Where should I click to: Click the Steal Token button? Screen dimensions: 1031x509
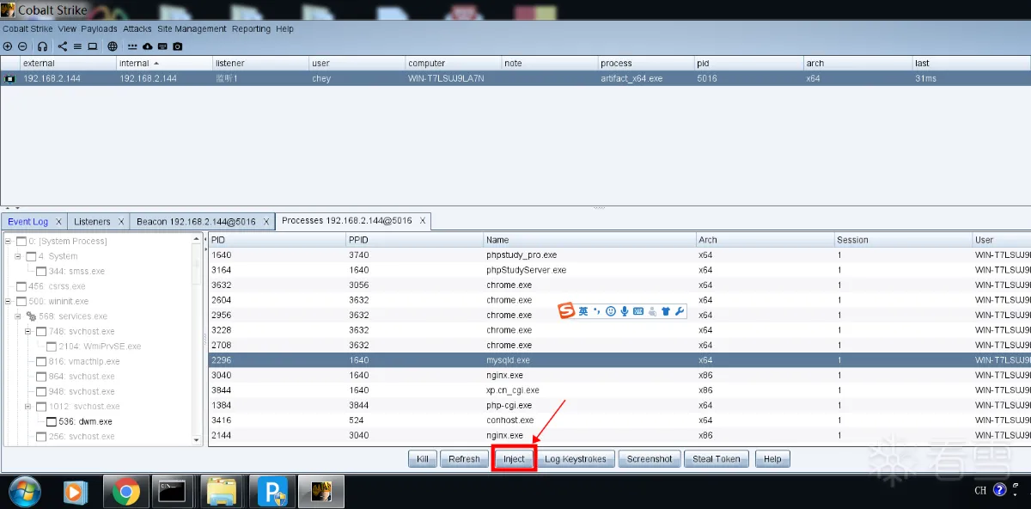pos(717,459)
